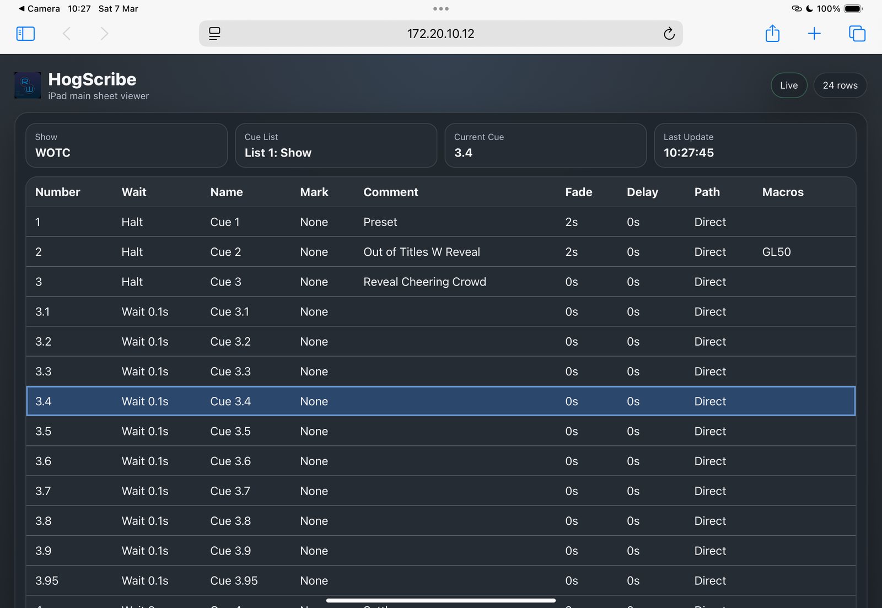Tap the personal hotspot link icon
The image size is (882, 608).
pyautogui.click(x=797, y=9)
